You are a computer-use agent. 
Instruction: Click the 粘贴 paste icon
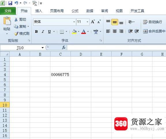(7, 21)
